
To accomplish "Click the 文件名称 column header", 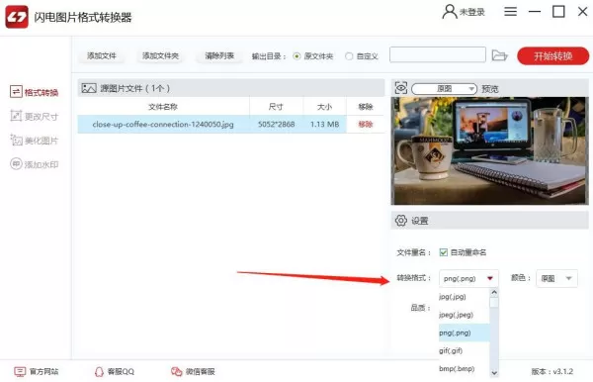I will tap(163, 107).
